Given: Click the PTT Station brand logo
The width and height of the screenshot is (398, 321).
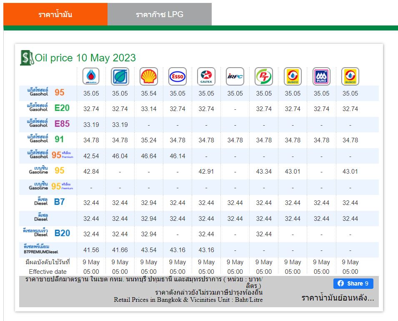Looking at the screenshot, I should click(x=91, y=76).
